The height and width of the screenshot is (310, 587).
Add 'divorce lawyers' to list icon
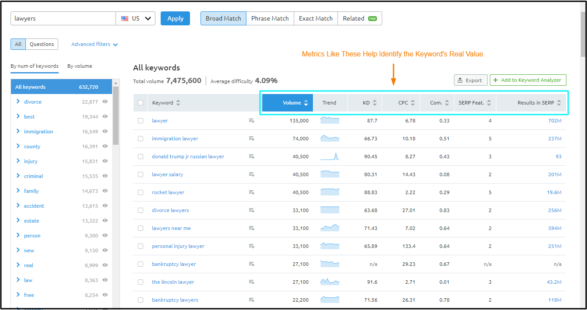(251, 210)
